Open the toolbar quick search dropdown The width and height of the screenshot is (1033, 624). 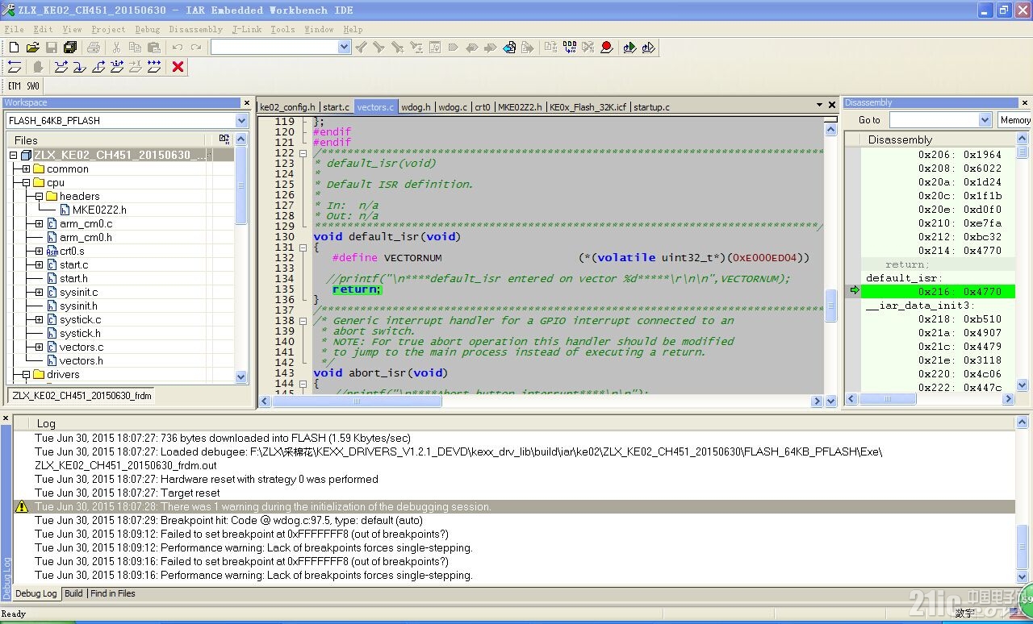click(344, 48)
